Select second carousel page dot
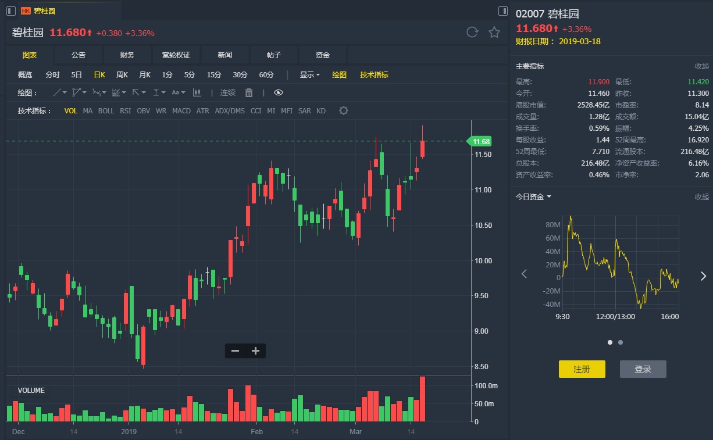The image size is (713, 440). [621, 342]
